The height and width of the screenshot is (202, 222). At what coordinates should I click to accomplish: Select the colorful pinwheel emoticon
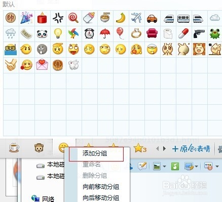73,33
